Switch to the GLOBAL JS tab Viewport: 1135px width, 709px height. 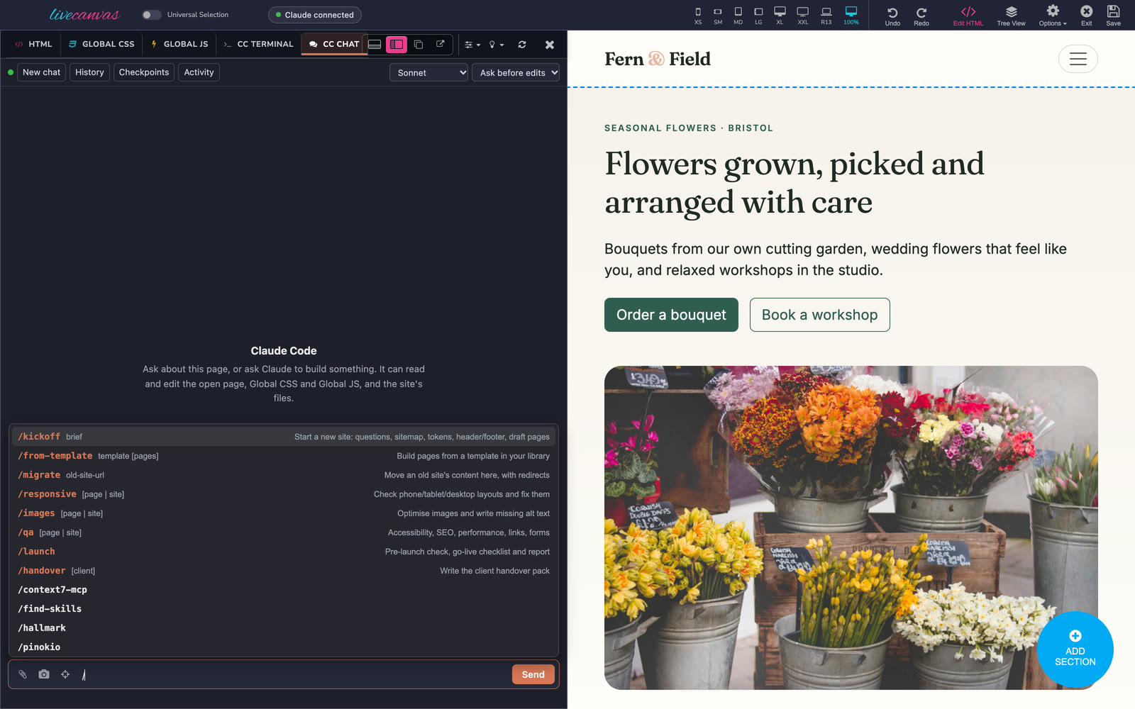(179, 44)
